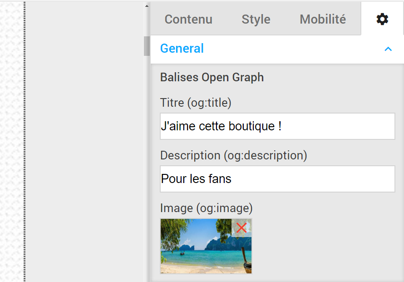Click the text "Pour les fans"
The height and width of the screenshot is (282, 404).
(x=196, y=179)
